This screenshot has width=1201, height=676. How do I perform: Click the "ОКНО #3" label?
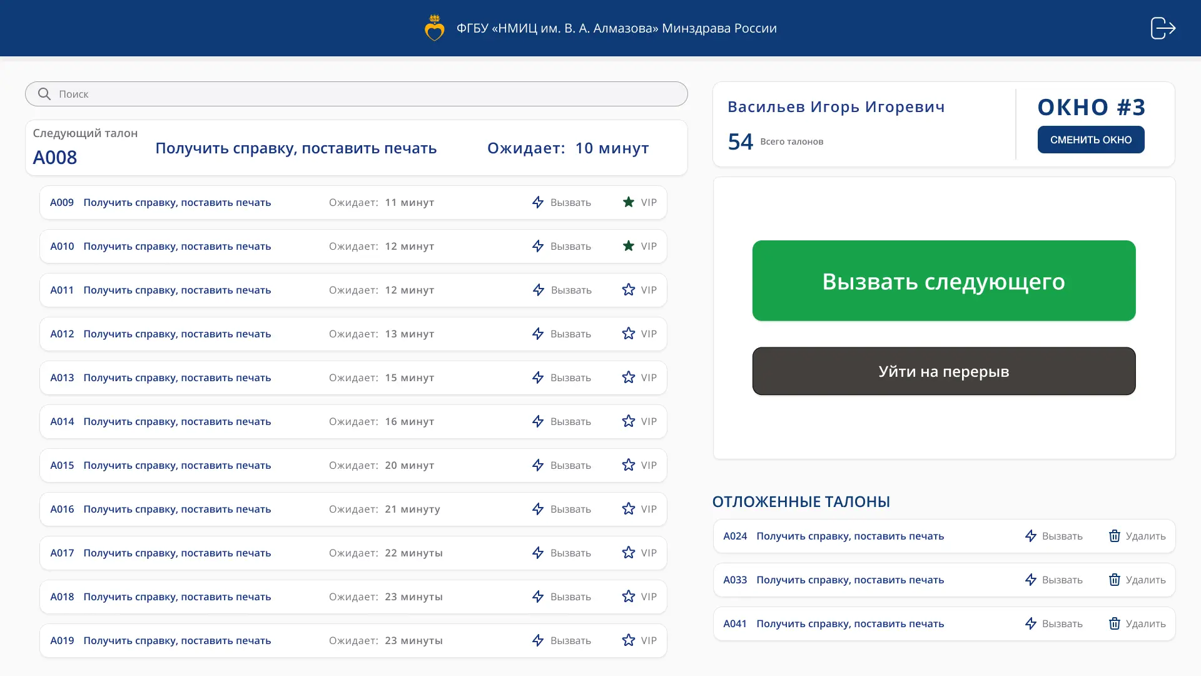1092,107
